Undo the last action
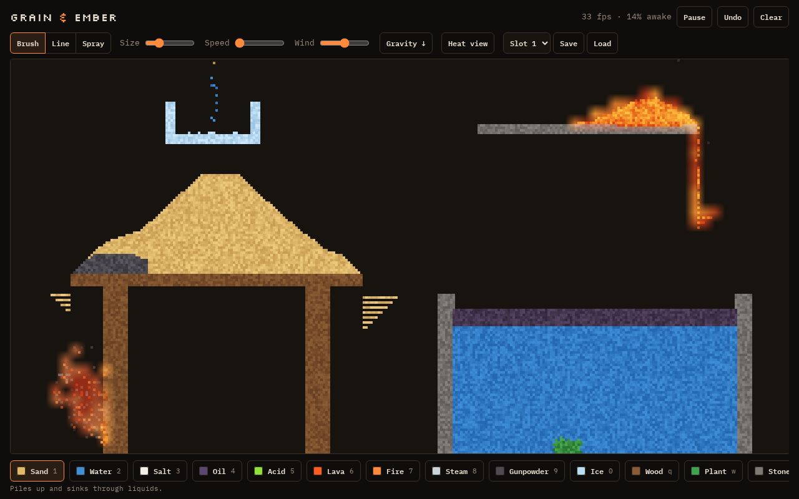This screenshot has height=499, width=799. pos(733,17)
